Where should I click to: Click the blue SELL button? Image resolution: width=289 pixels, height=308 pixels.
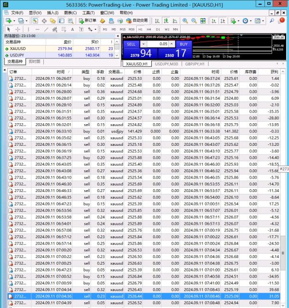pyautogui.click(x=131, y=44)
